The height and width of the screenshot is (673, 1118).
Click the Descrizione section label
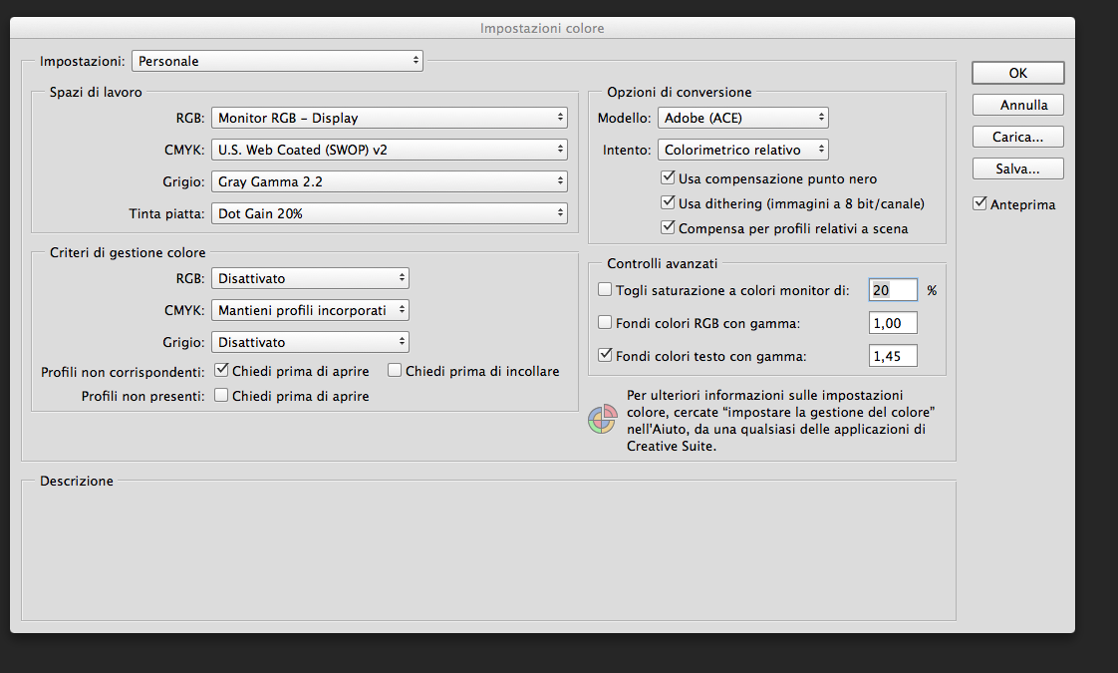77,481
